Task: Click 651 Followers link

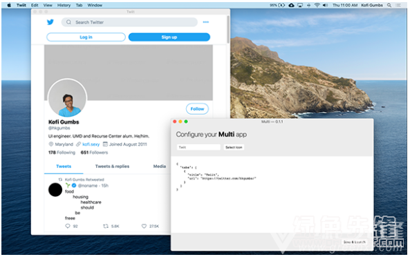Action: 94,153
